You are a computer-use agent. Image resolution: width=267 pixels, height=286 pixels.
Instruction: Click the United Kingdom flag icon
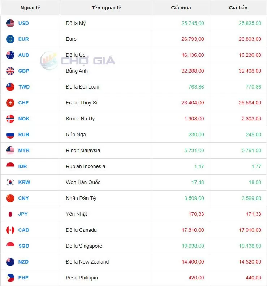coord(10,71)
